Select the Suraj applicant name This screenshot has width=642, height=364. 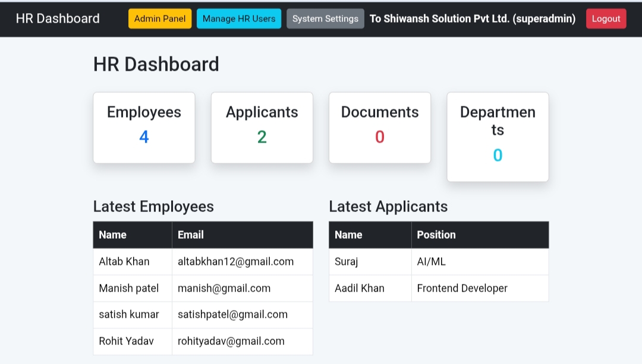370,261
